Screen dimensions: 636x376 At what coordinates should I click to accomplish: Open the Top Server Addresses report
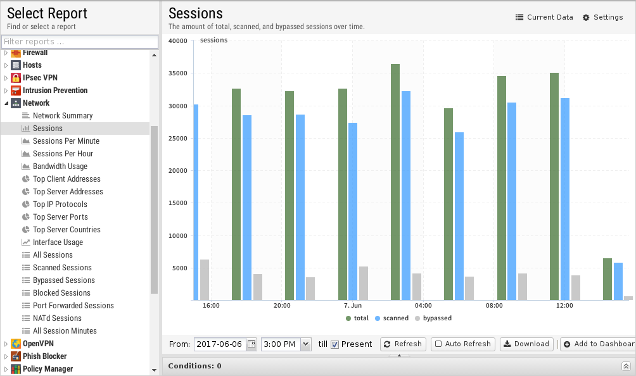tap(68, 192)
